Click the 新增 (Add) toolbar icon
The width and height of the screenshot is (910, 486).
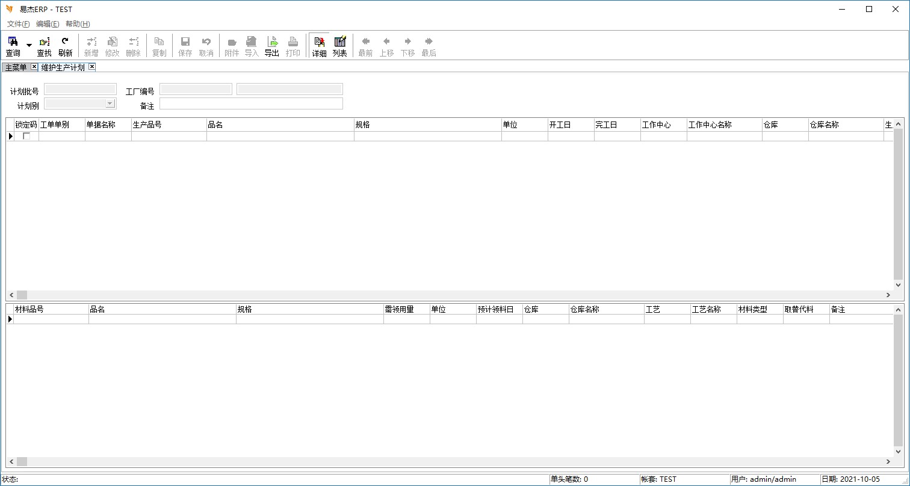click(x=91, y=46)
